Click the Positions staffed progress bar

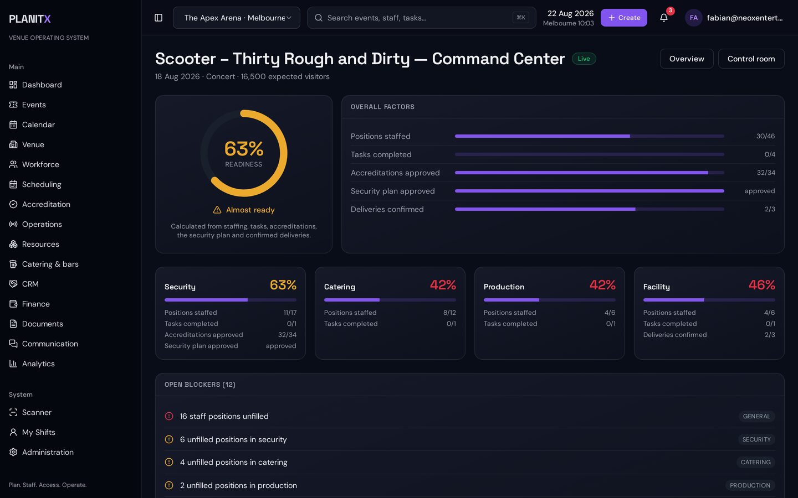[590, 136]
